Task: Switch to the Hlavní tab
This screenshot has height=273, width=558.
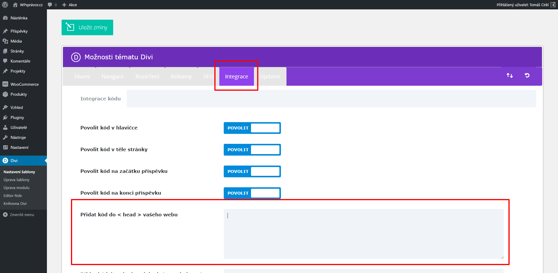Action: [82, 76]
